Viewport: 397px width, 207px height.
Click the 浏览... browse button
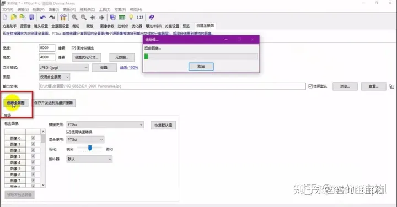tap(345, 86)
